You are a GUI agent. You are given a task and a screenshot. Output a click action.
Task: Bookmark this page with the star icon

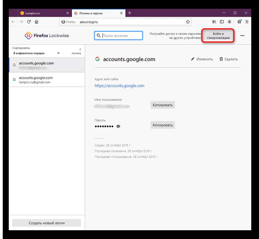tap(188, 22)
